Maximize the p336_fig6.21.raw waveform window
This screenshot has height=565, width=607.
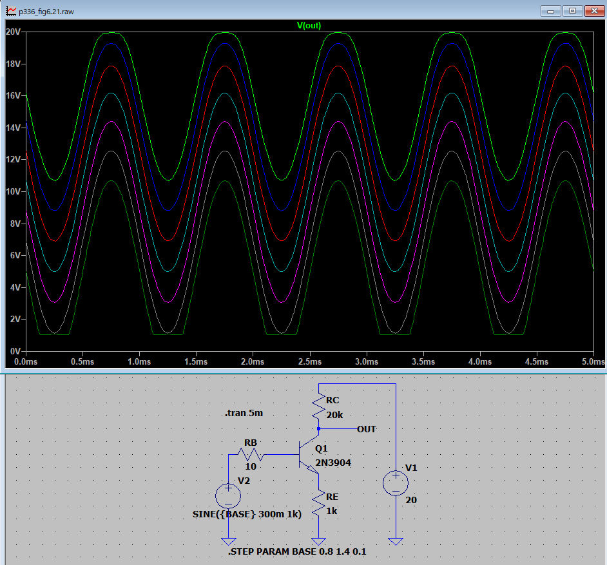coord(572,11)
